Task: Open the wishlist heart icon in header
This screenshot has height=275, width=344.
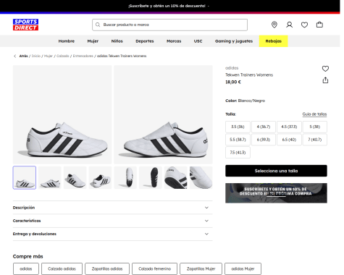Action: [304, 25]
